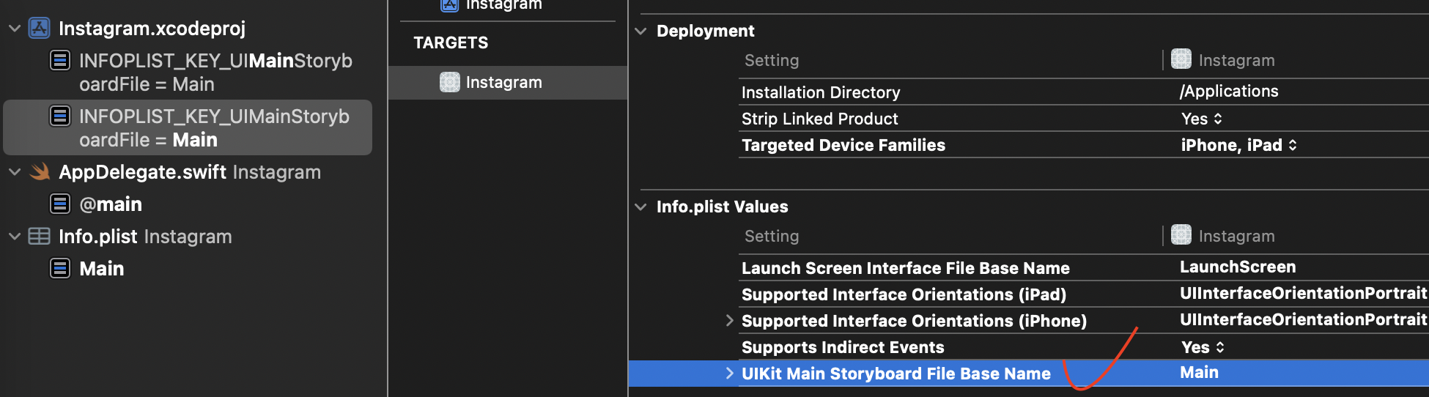Viewport: 1429px width, 397px height.
Task: Click the Targeted Device Families setting name
Action: (843, 145)
